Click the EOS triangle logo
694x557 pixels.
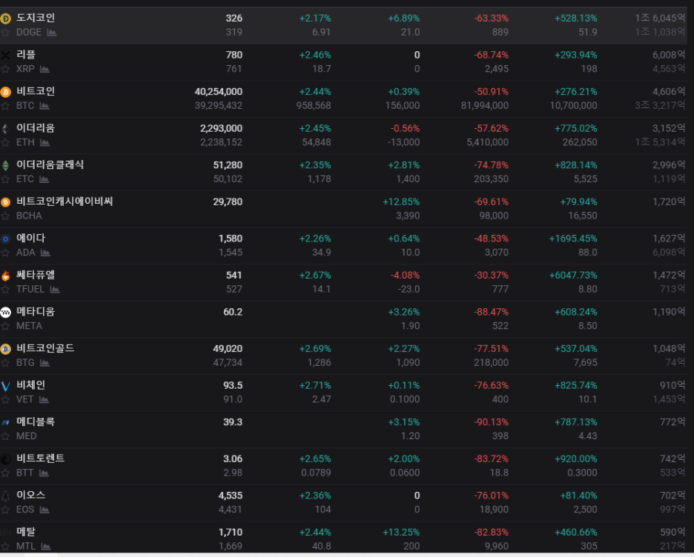(5, 496)
